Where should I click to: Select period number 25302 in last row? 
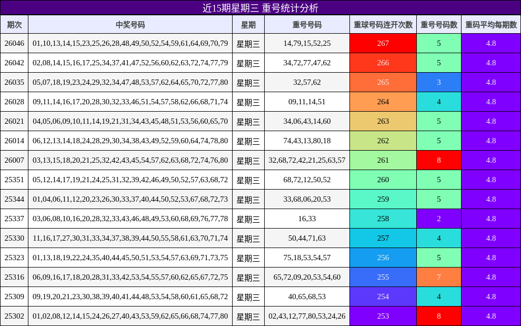14,317
